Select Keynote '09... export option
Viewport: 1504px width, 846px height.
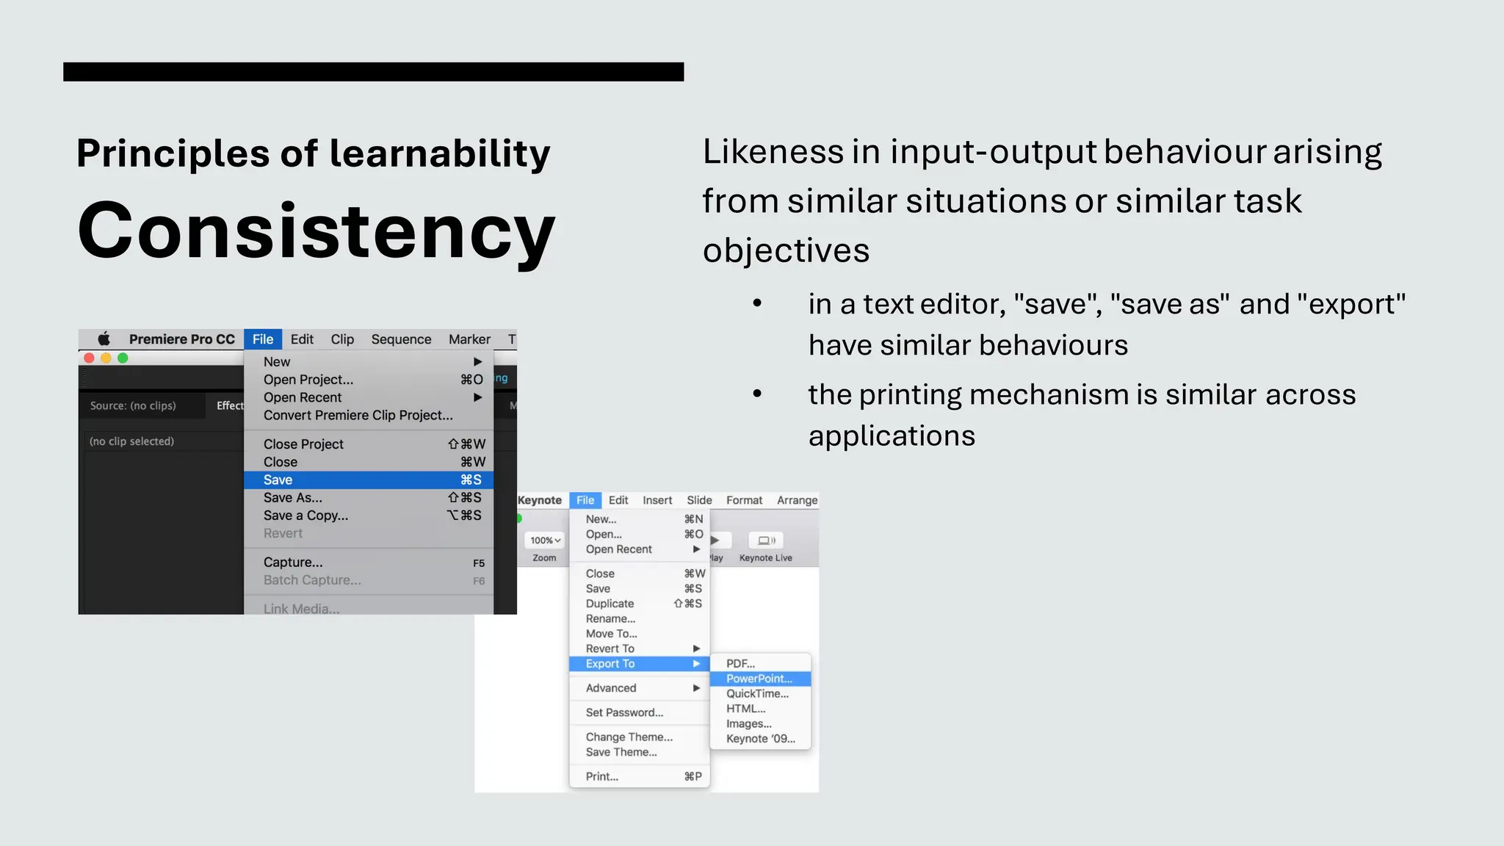761,739
